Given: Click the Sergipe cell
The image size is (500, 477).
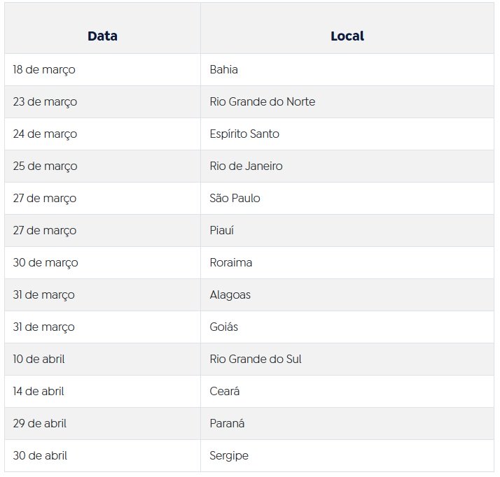Looking at the screenshot, I should point(229,456).
